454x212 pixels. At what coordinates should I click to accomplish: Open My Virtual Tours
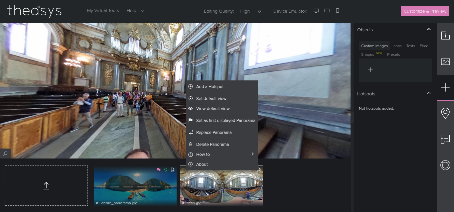coord(103,11)
